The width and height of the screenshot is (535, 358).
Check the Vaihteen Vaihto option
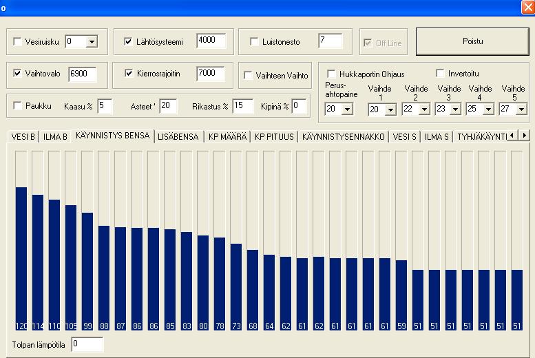coord(248,75)
